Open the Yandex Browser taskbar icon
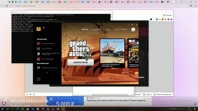Screen dimensions: 198x111 click(x=38, y=109)
